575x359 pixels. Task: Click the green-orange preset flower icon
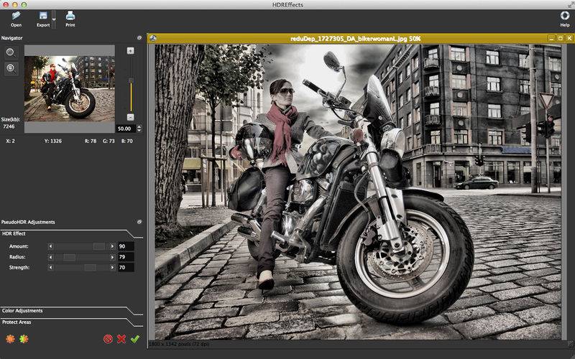point(24,339)
